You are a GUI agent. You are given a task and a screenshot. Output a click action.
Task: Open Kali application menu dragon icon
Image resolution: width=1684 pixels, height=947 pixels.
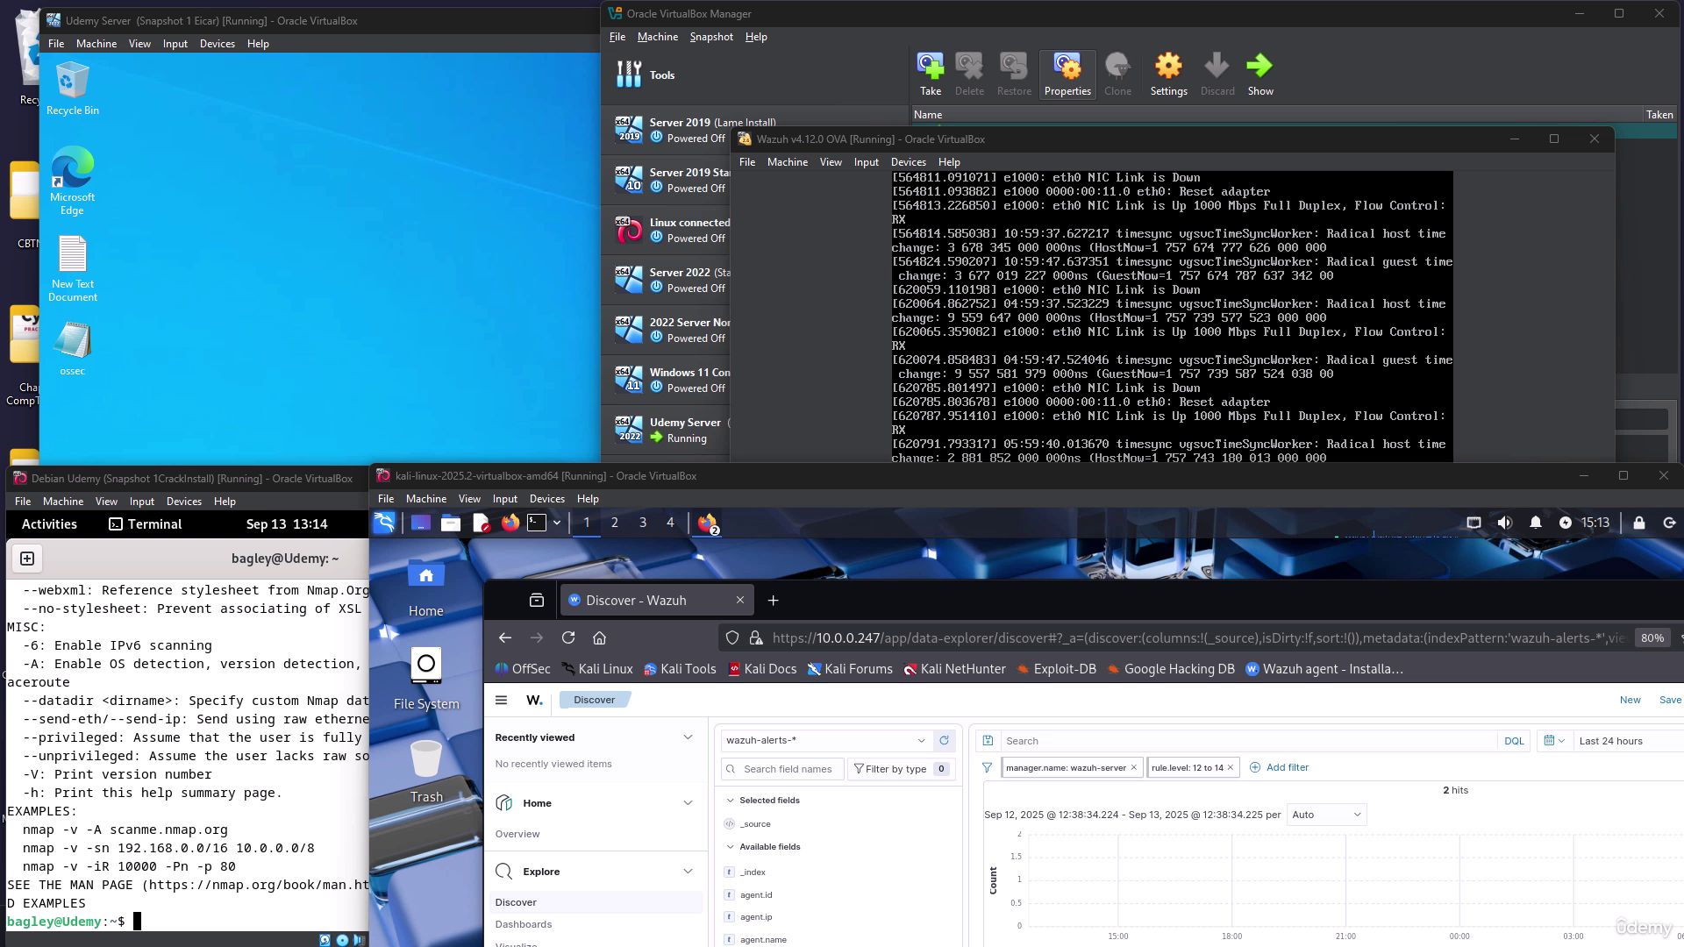pos(384,523)
